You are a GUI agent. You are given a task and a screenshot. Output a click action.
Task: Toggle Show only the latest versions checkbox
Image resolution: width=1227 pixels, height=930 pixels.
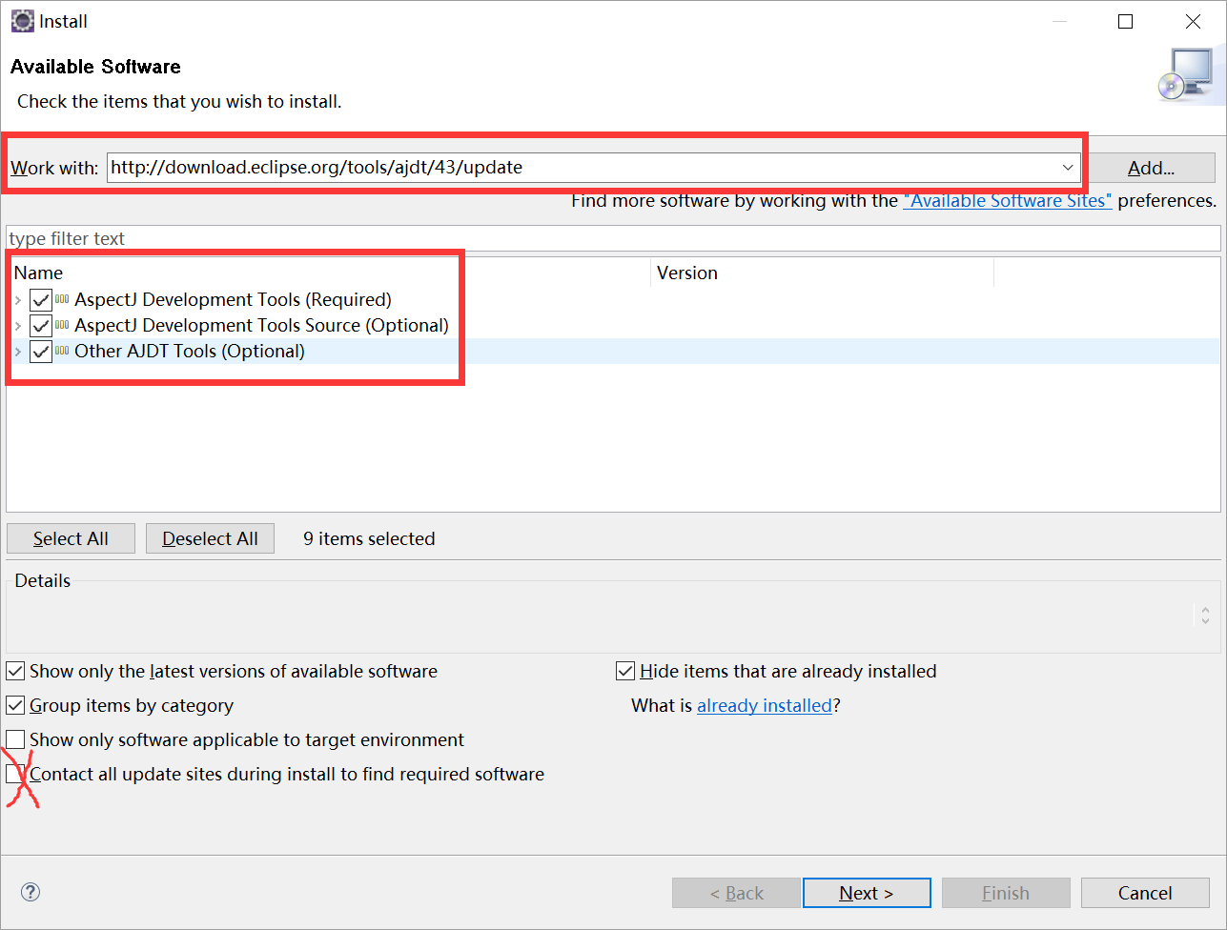click(x=15, y=671)
